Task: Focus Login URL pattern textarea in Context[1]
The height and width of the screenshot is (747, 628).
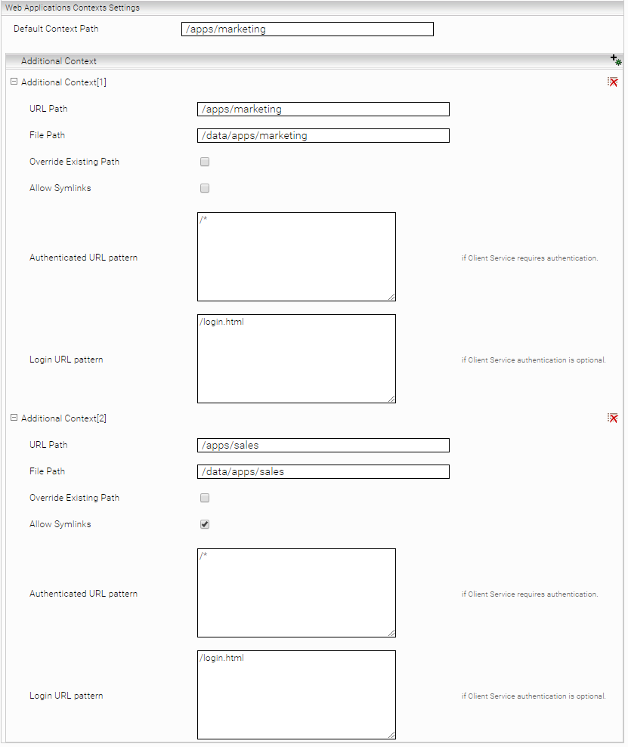Action: (x=296, y=359)
